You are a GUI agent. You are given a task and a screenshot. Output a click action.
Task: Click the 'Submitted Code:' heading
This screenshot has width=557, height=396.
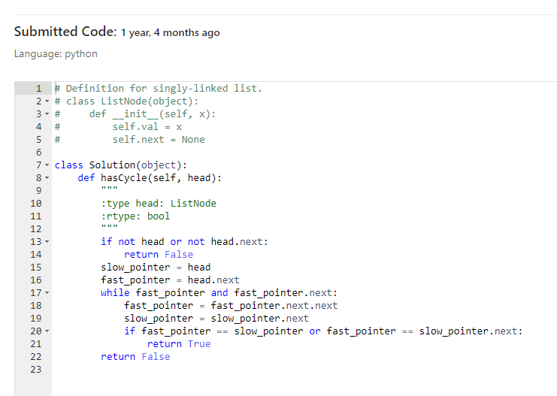[65, 32]
